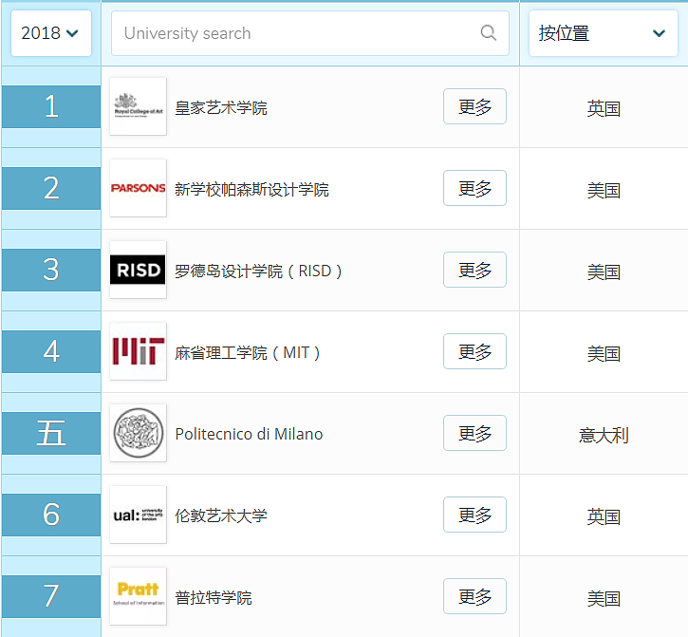Screen dimensions: 688x637
Task: Open the 伦敦艺术大学 link
Action: 221,515
